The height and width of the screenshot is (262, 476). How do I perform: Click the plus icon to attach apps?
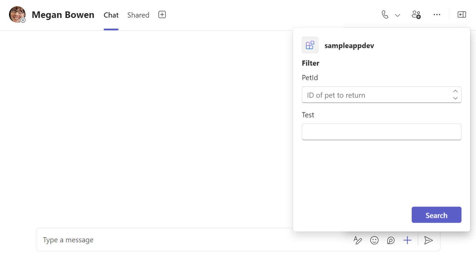[408, 240]
